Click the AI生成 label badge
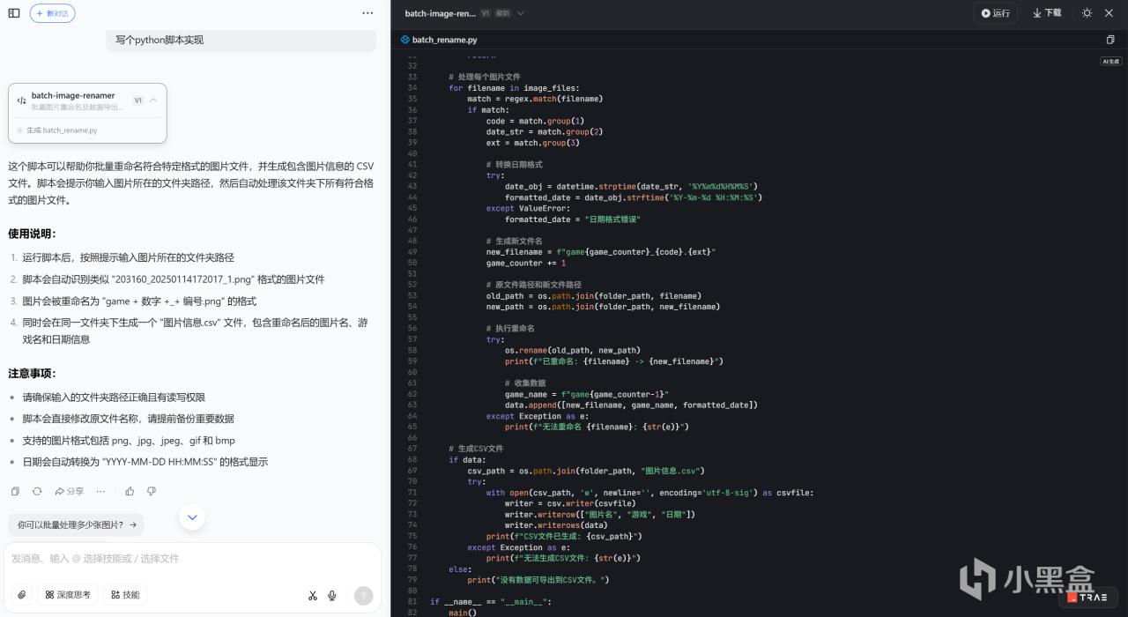Screen dimensions: 1128x617 (1111, 62)
